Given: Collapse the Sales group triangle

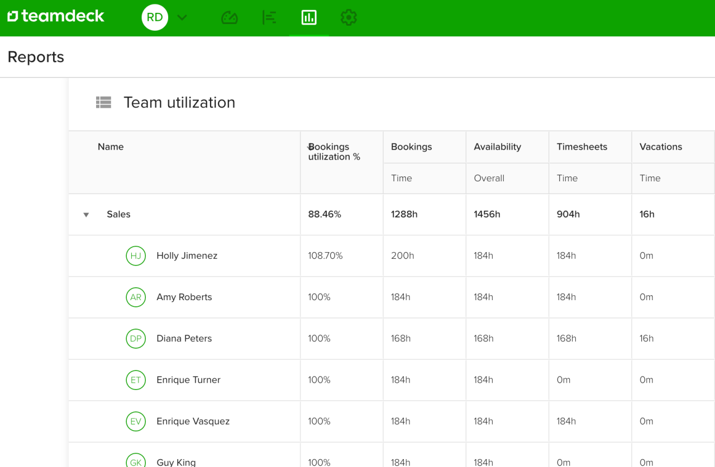Looking at the screenshot, I should pos(85,214).
